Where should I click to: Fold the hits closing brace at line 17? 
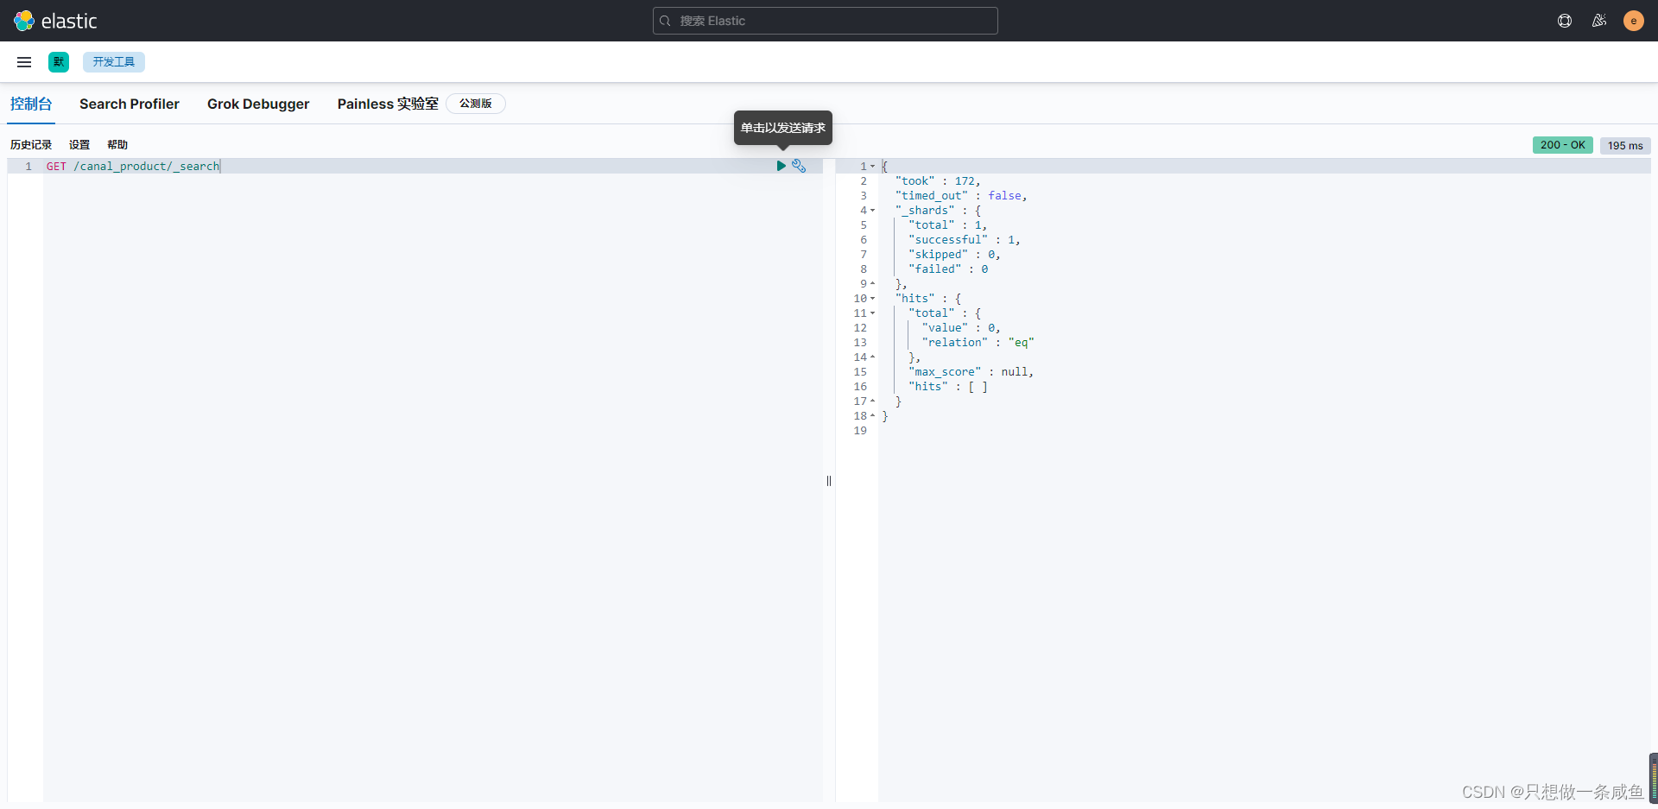(x=873, y=401)
